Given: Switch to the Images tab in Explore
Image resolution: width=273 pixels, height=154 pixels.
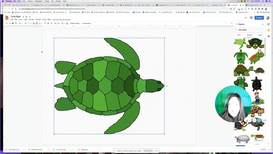Looking at the screenshot, I should point(250,35).
